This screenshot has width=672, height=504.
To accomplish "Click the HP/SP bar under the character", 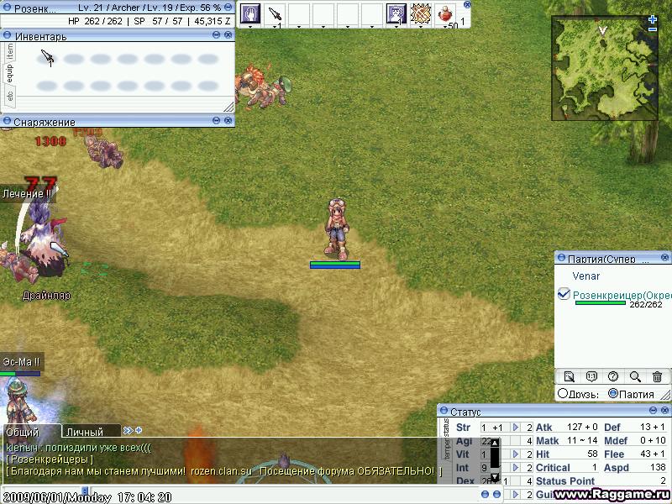I will tap(335, 265).
